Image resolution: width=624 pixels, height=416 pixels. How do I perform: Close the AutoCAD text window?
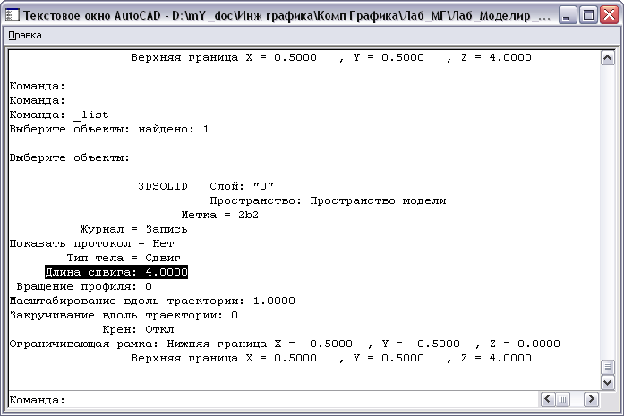[609, 15]
